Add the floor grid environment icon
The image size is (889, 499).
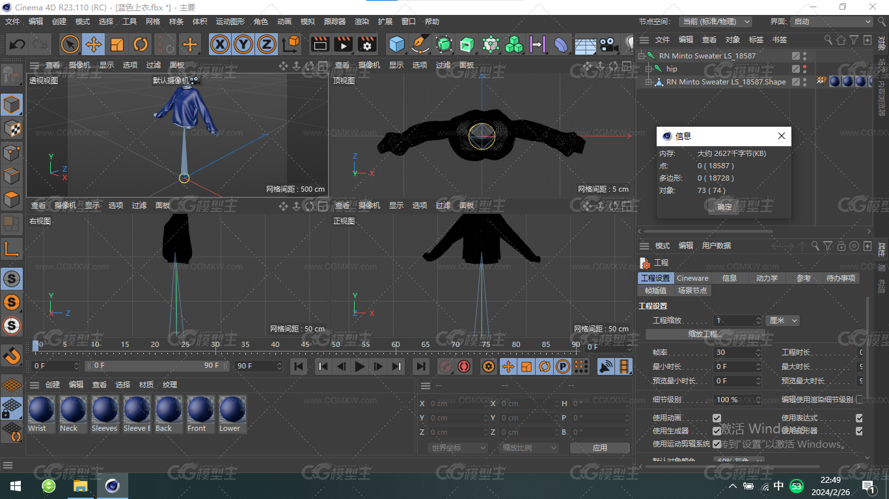[584, 44]
